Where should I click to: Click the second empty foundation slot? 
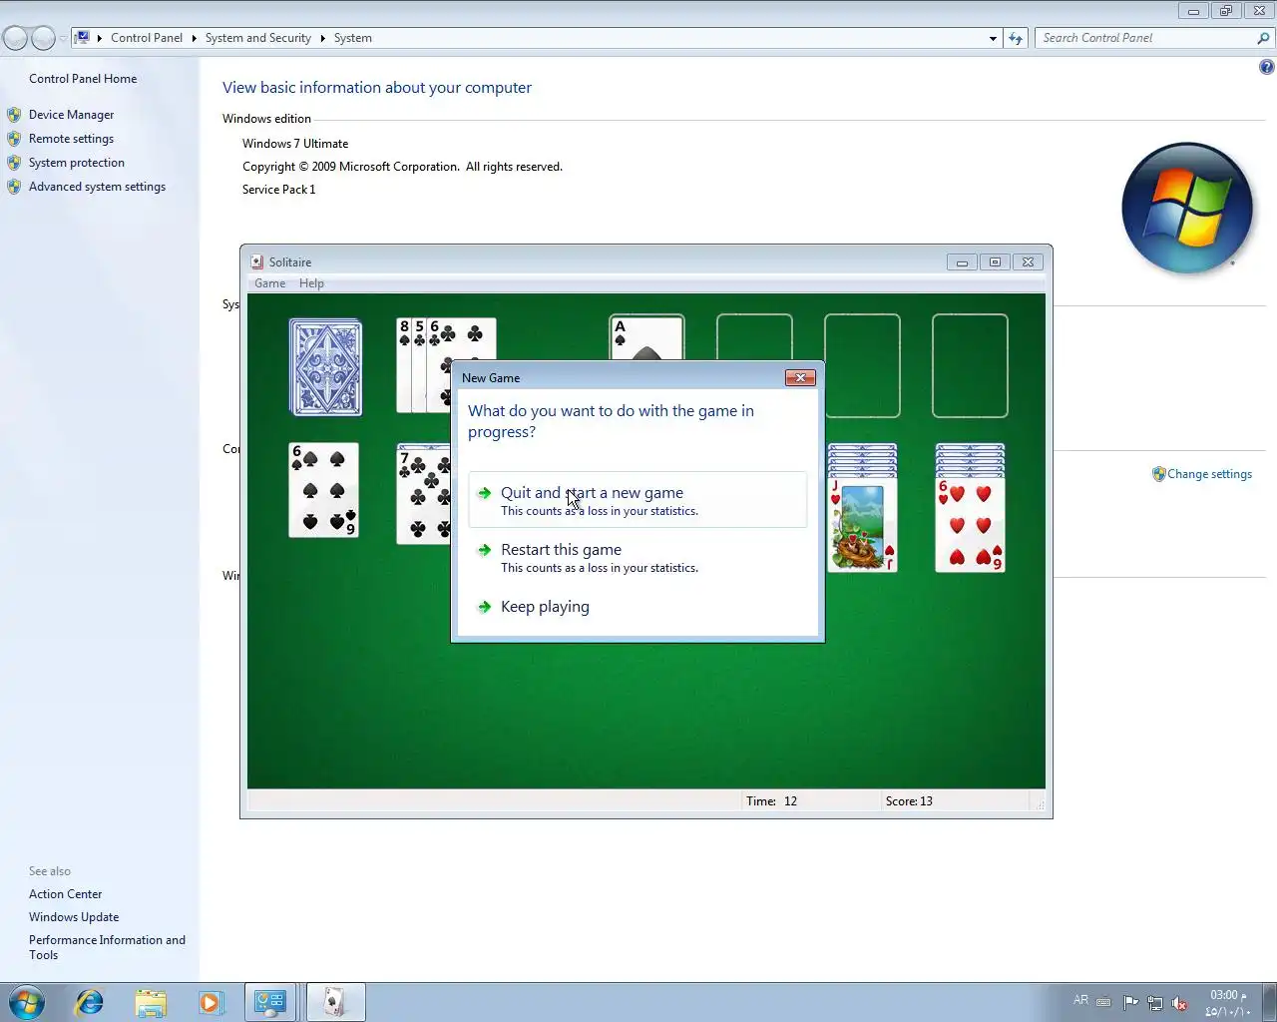(754, 337)
